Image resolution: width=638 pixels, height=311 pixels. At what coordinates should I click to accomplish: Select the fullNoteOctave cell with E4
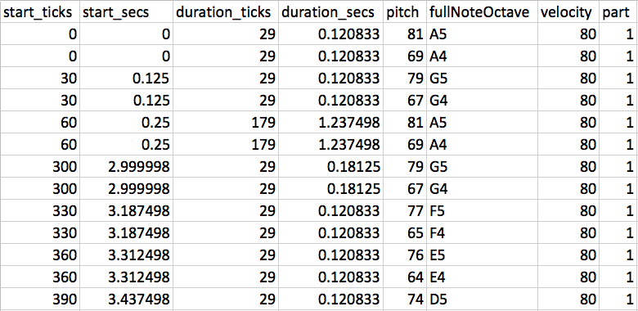(482, 277)
